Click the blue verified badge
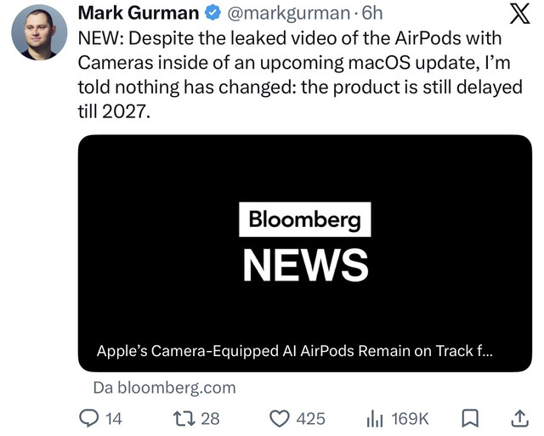The height and width of the screenshot is (436, 544). point(212,13)
